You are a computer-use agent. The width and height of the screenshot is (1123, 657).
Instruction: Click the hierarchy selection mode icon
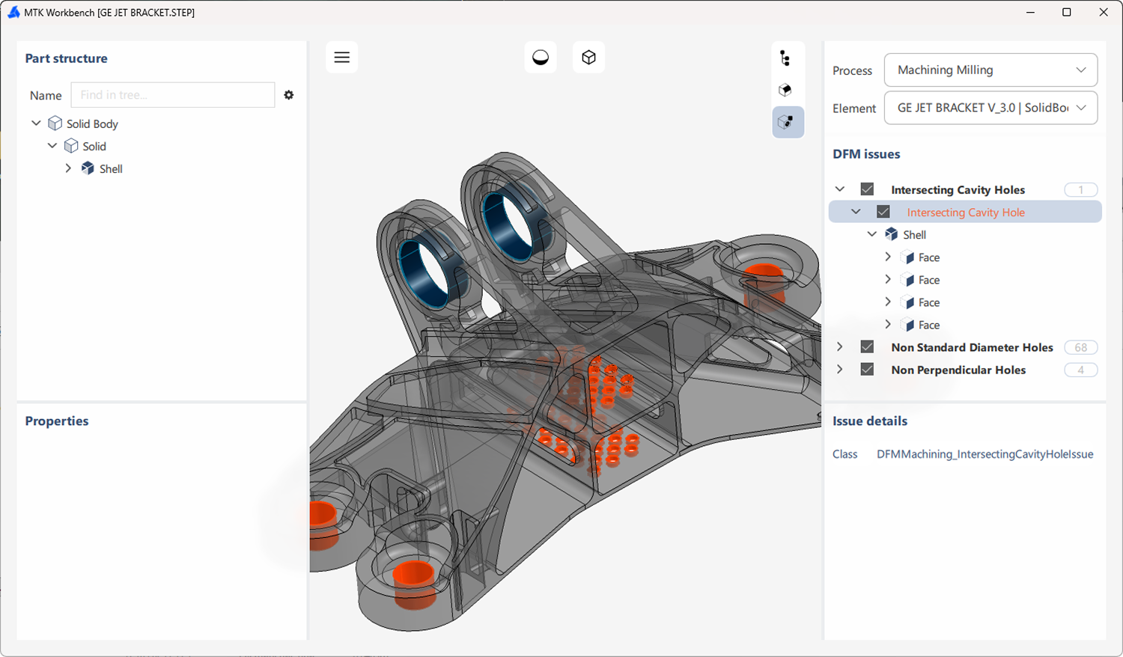(785, 56)
